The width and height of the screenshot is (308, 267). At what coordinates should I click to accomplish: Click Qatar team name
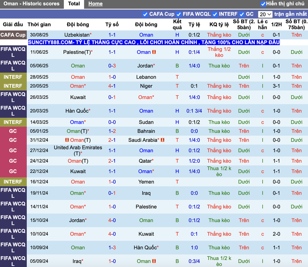(146, 161)
